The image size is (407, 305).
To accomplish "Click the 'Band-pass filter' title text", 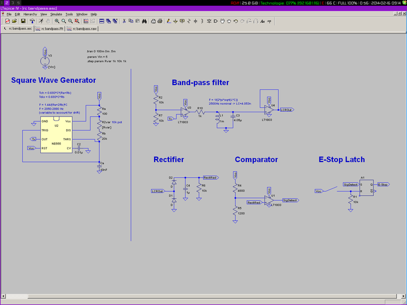I will click(x=200, y=82).
